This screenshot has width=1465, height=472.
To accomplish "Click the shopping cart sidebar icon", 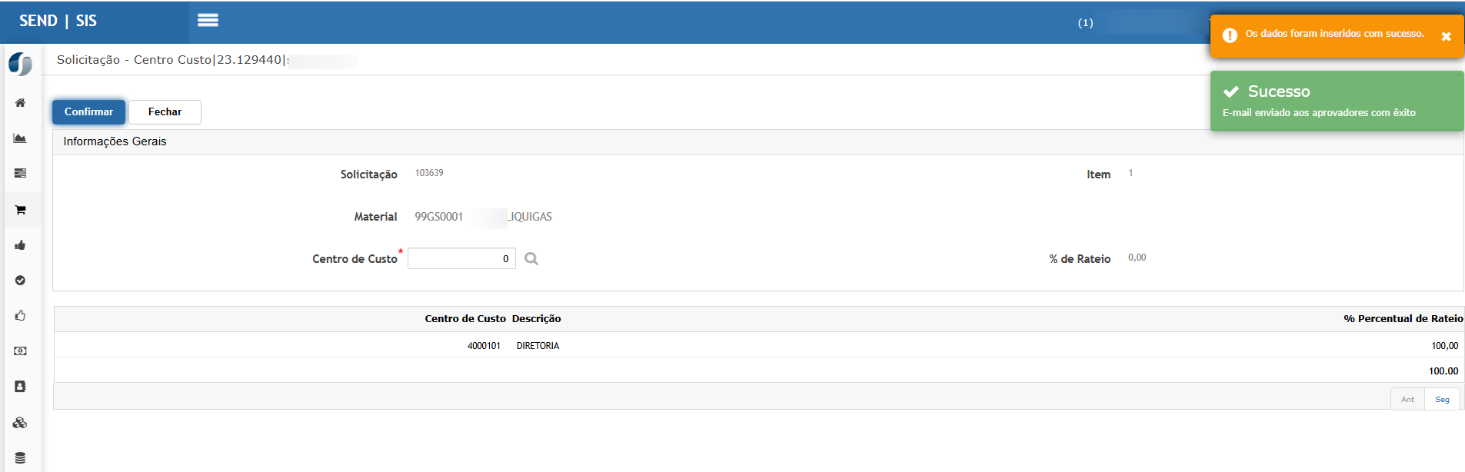I will pos(21,210).
